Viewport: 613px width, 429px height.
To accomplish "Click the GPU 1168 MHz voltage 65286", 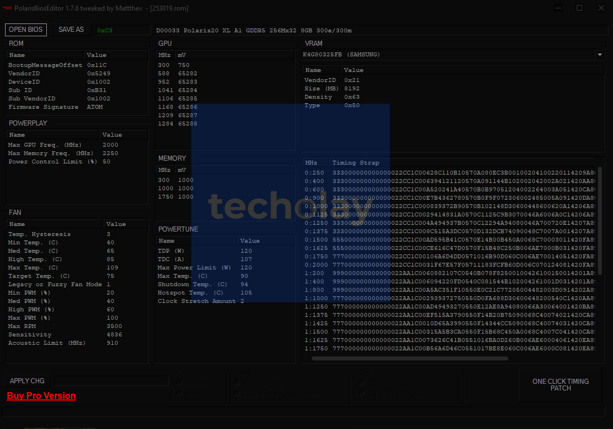I will tap(187, 107).
